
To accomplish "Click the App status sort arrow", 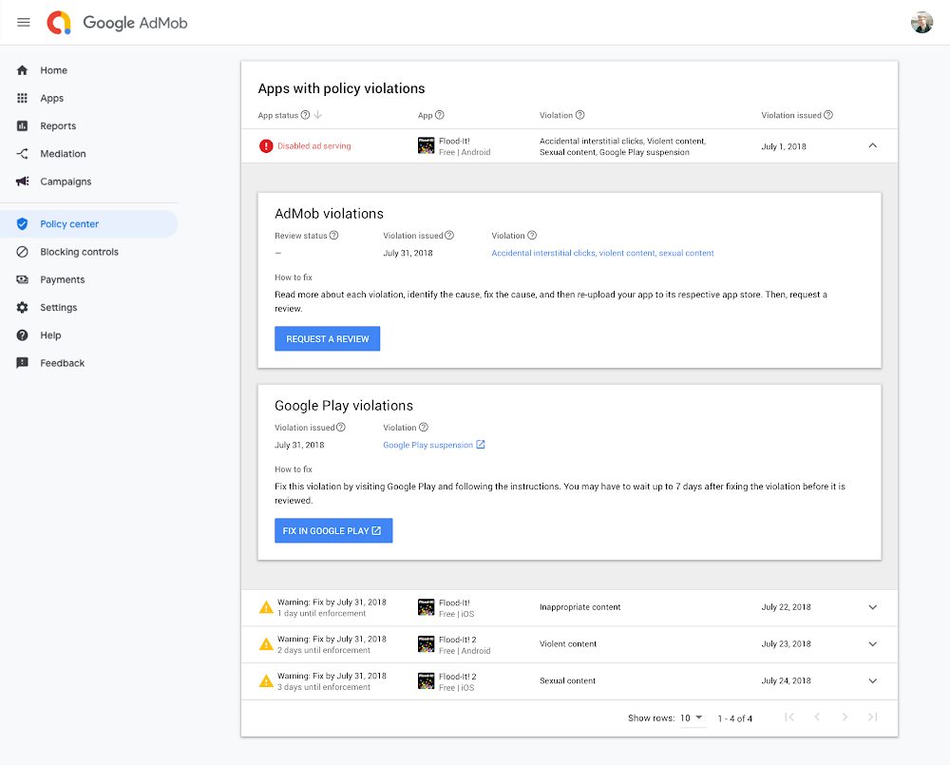I will 318,115.
